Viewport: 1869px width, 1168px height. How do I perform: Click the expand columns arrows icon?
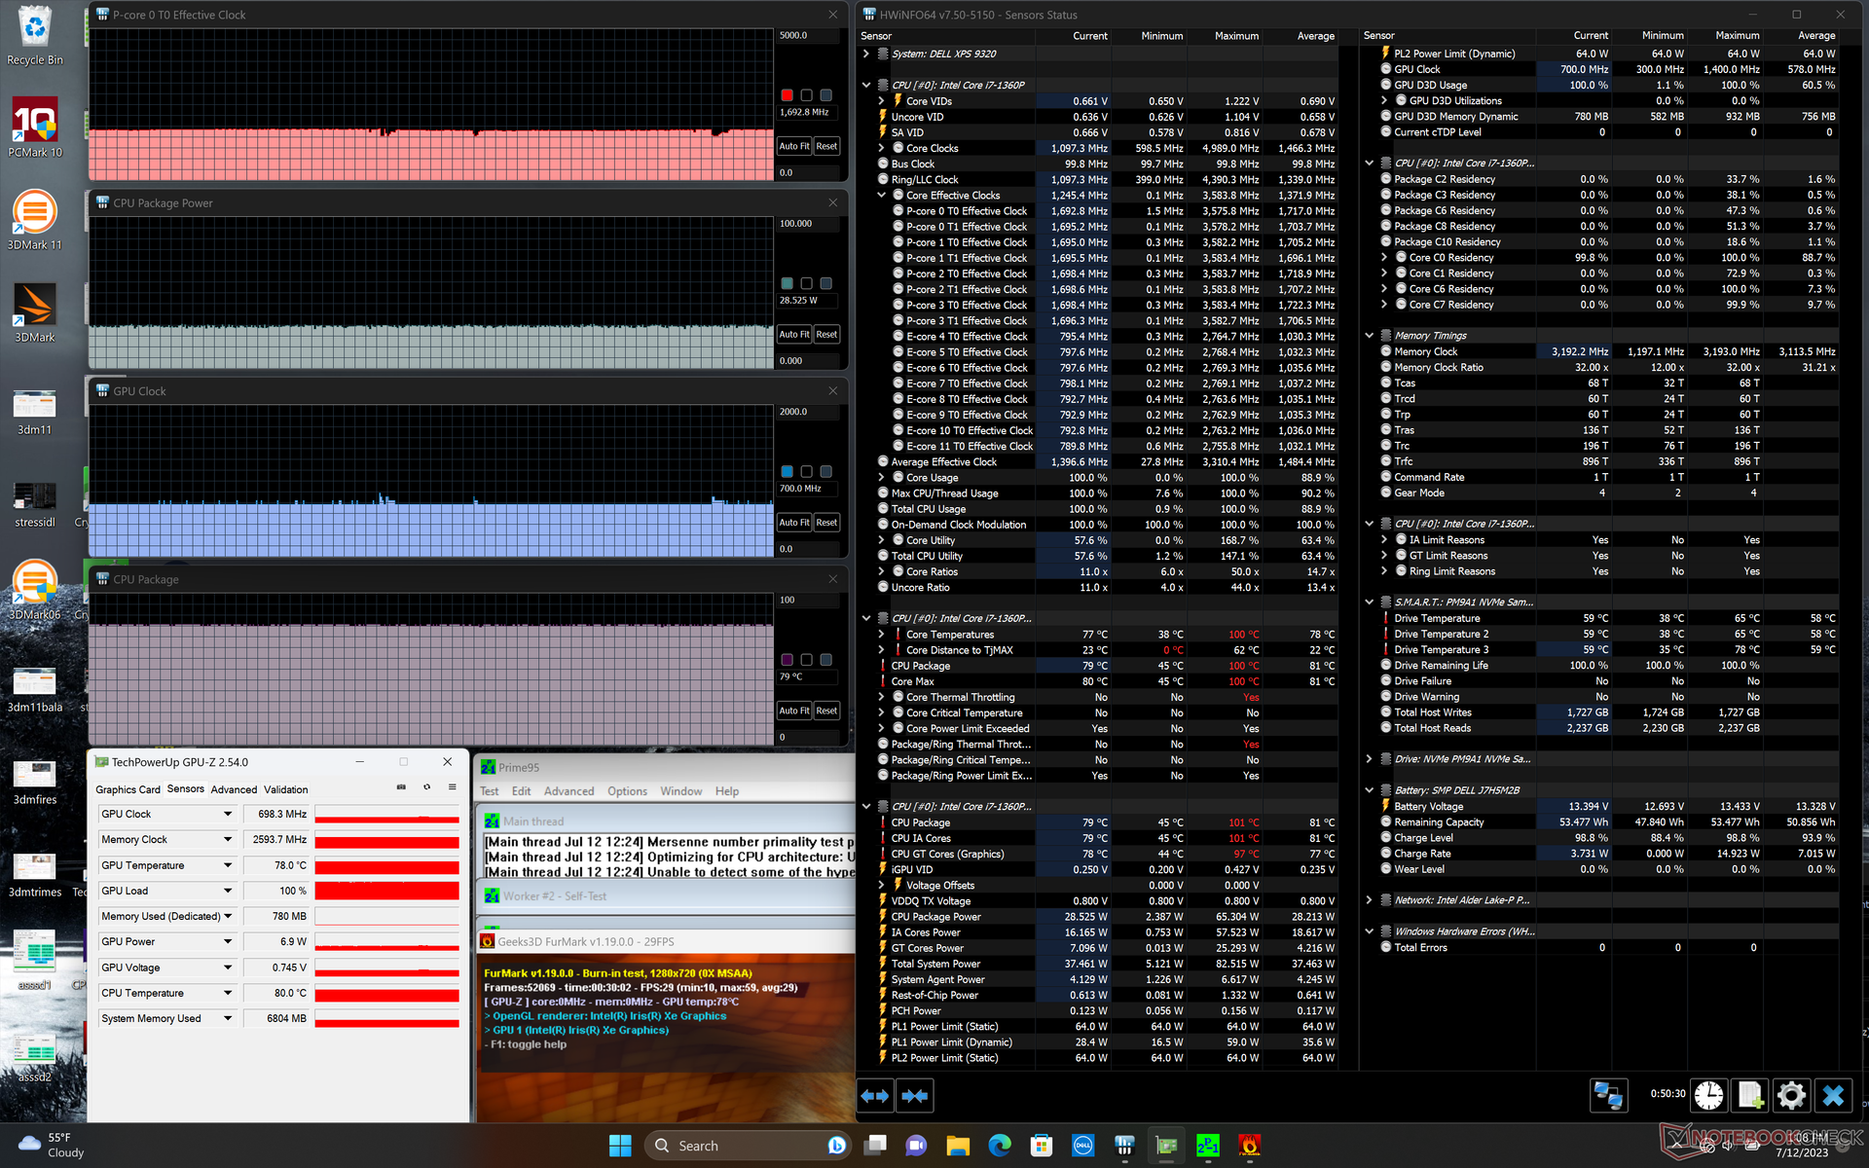(875, 1095)
